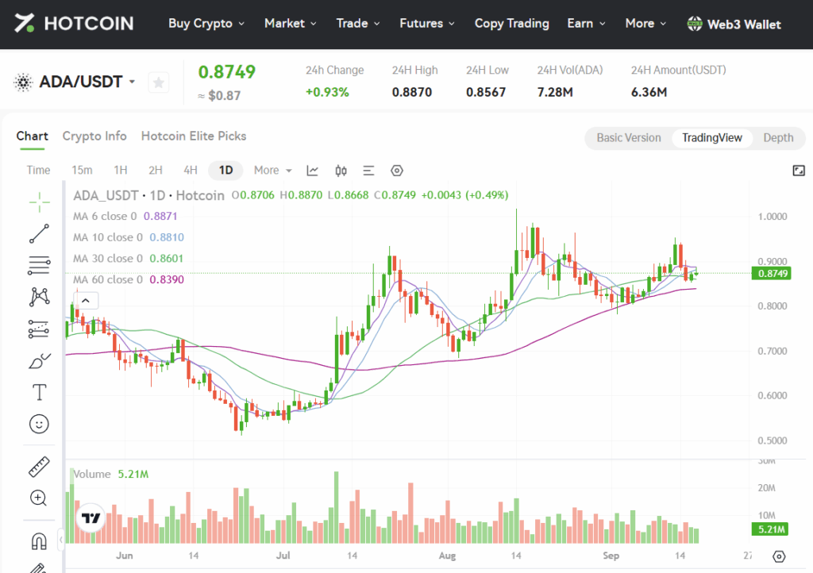813x573 pixels.
Task: Select the 1D interval
Action: (x=225, y=171)
